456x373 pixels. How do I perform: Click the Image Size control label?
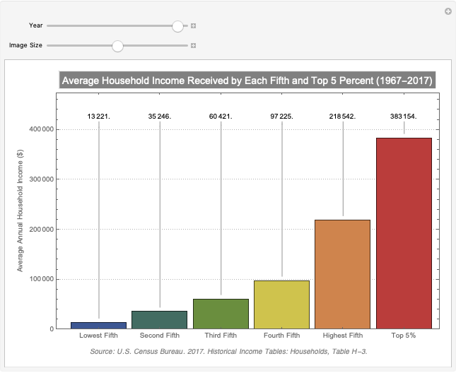[25, 45]
